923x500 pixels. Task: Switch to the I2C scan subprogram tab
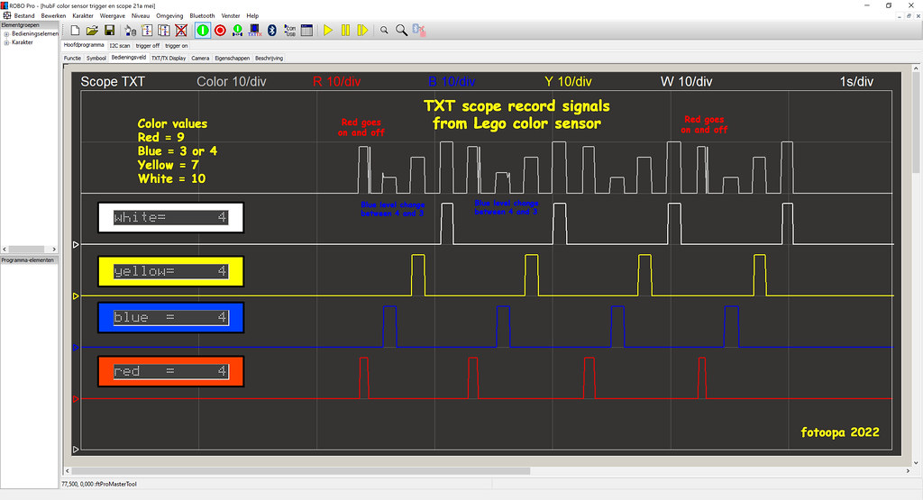pos(120,45)
